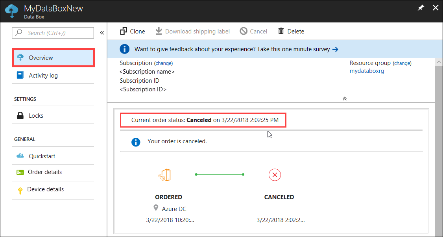The height and width of the screenshot is (237, 443).
Task: Click the Search (Ctrl+/) input field
Action: coord(53,33)
